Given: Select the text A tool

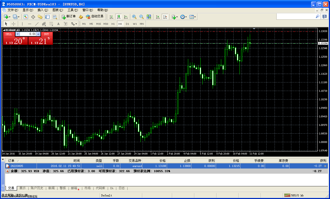Looking at the screenshot, I should pos(58,24).
